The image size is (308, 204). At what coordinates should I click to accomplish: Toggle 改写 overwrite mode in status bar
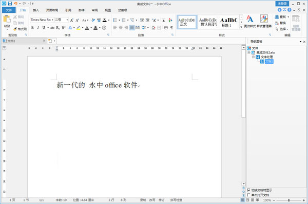(x=152, y=200)
